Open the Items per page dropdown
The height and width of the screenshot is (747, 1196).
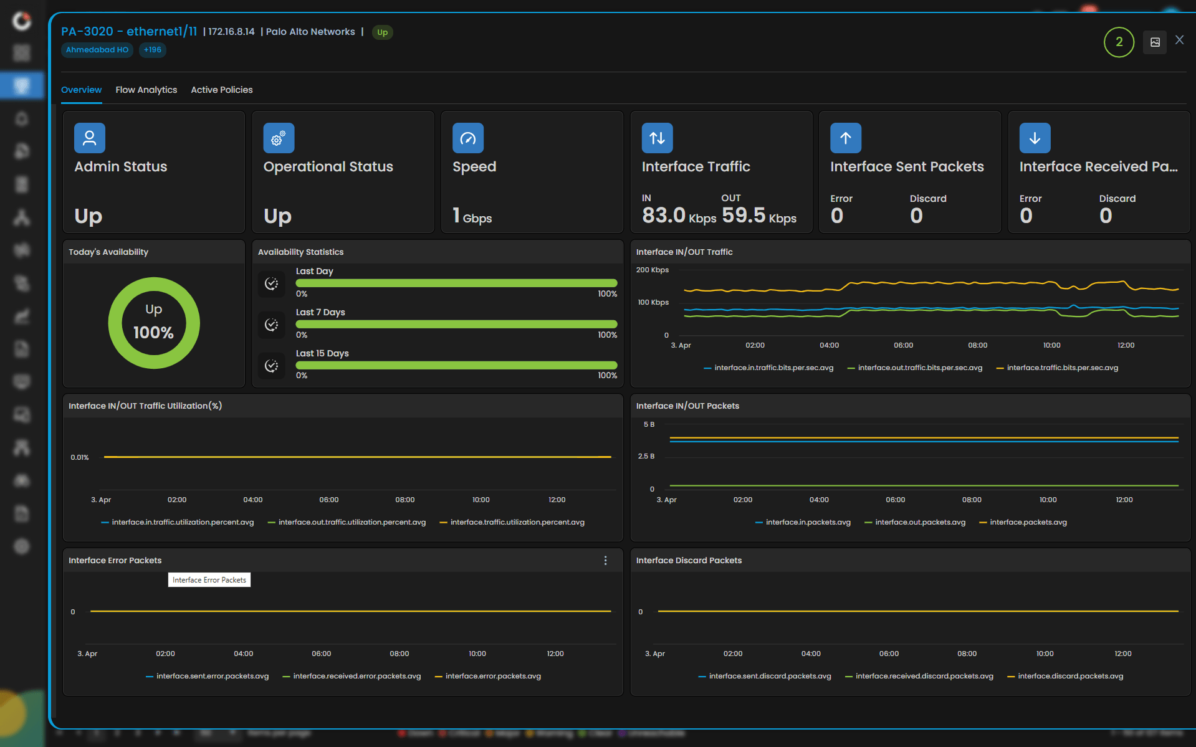click(x=218, y=734)
